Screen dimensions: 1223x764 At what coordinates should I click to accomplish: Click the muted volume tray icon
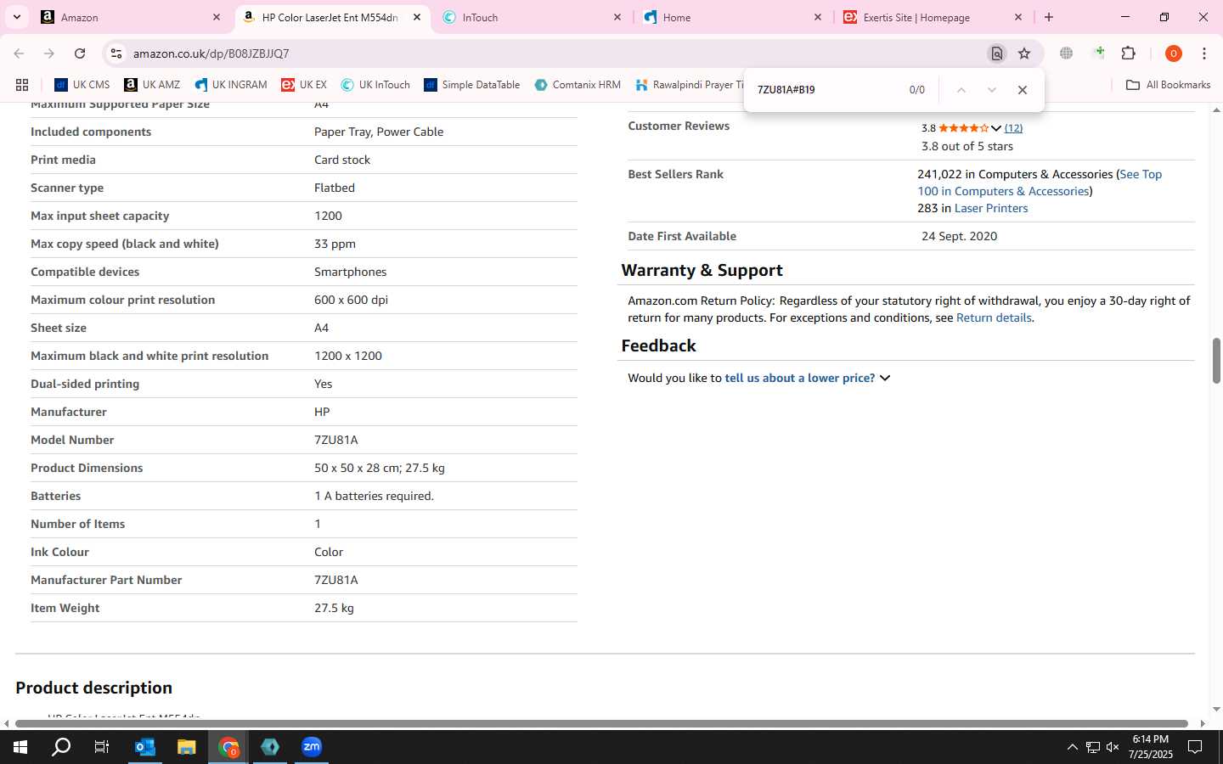pos(1113,747)
